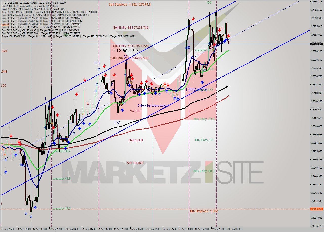Click '18 Sep 06:00' on time axis
The width and height of the screenshot is (324, 232).
click(x=185, y=229)
